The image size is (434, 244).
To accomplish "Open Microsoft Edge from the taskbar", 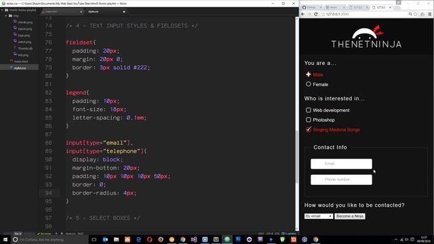I will (138, 239).
